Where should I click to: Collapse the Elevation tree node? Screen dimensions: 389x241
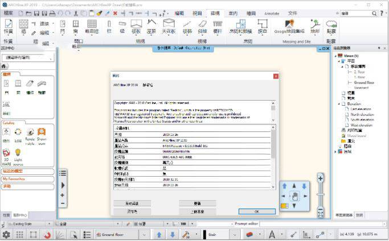click(339, 104)
